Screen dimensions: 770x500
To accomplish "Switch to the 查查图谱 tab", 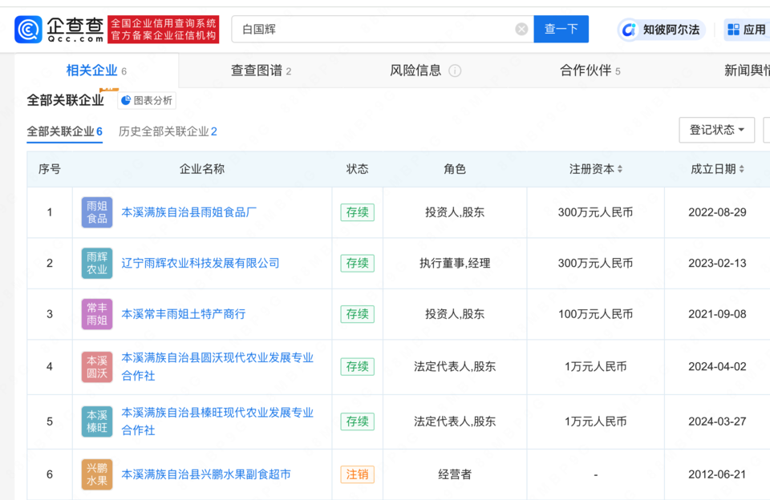I will [x=261, y=71].
